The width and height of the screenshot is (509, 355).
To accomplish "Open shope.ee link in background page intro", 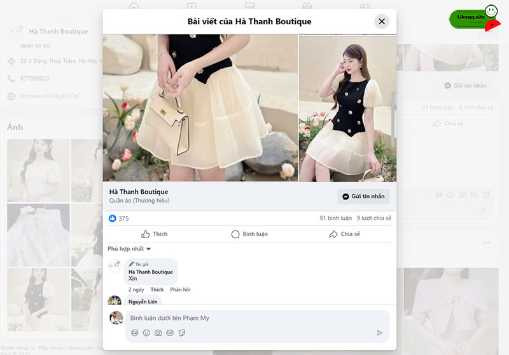I will 50,96.
